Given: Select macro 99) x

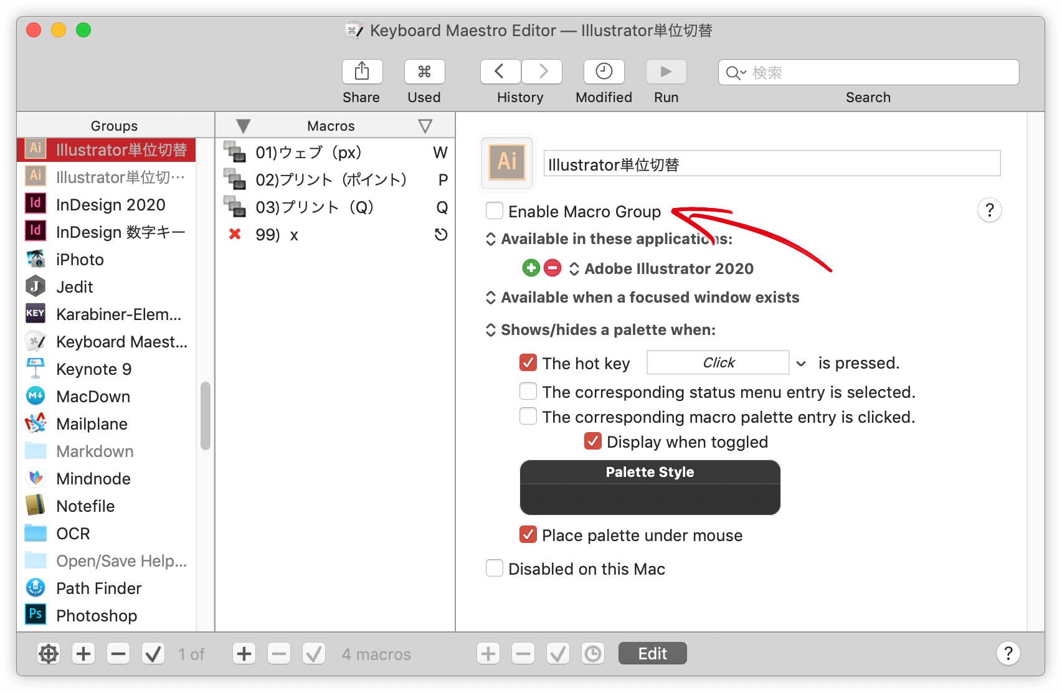Looking at the screenshot, I should pyautogui.click(x=335, y=234).
